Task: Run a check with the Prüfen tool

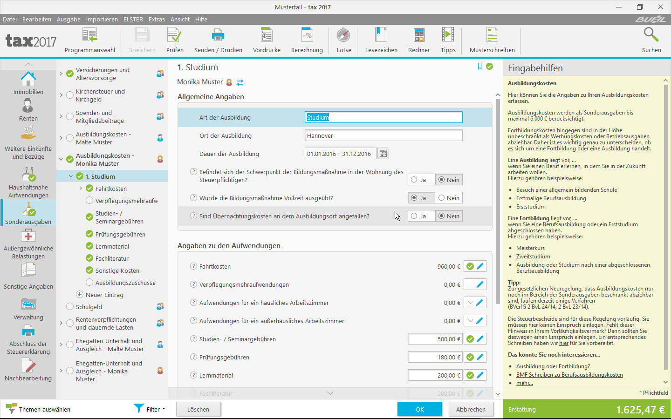Action: pyautogui.click(x=175, y=40)
